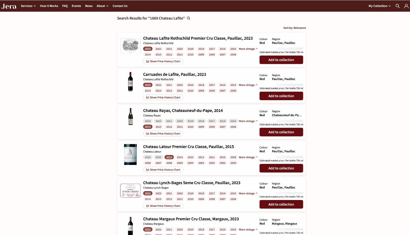Open Chateau Lafite Rothschild Premier Cru Classe title

tap(198, 38)
